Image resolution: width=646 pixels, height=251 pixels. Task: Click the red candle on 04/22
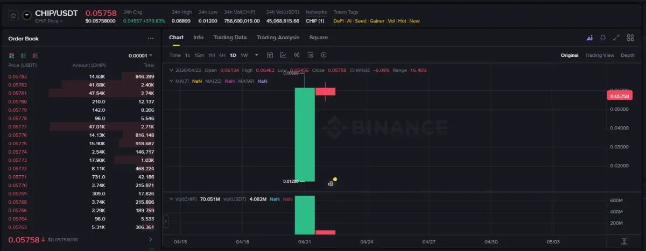tap(325, 91)
